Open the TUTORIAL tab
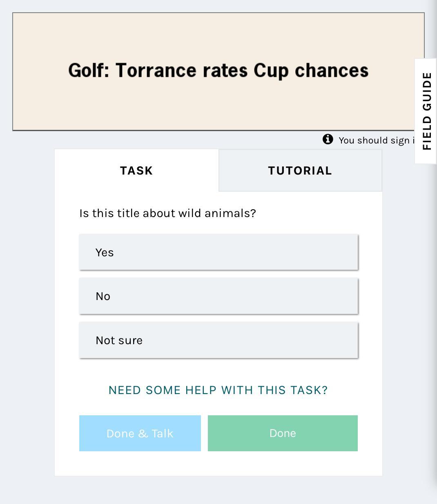 click(x=300, y=170)
